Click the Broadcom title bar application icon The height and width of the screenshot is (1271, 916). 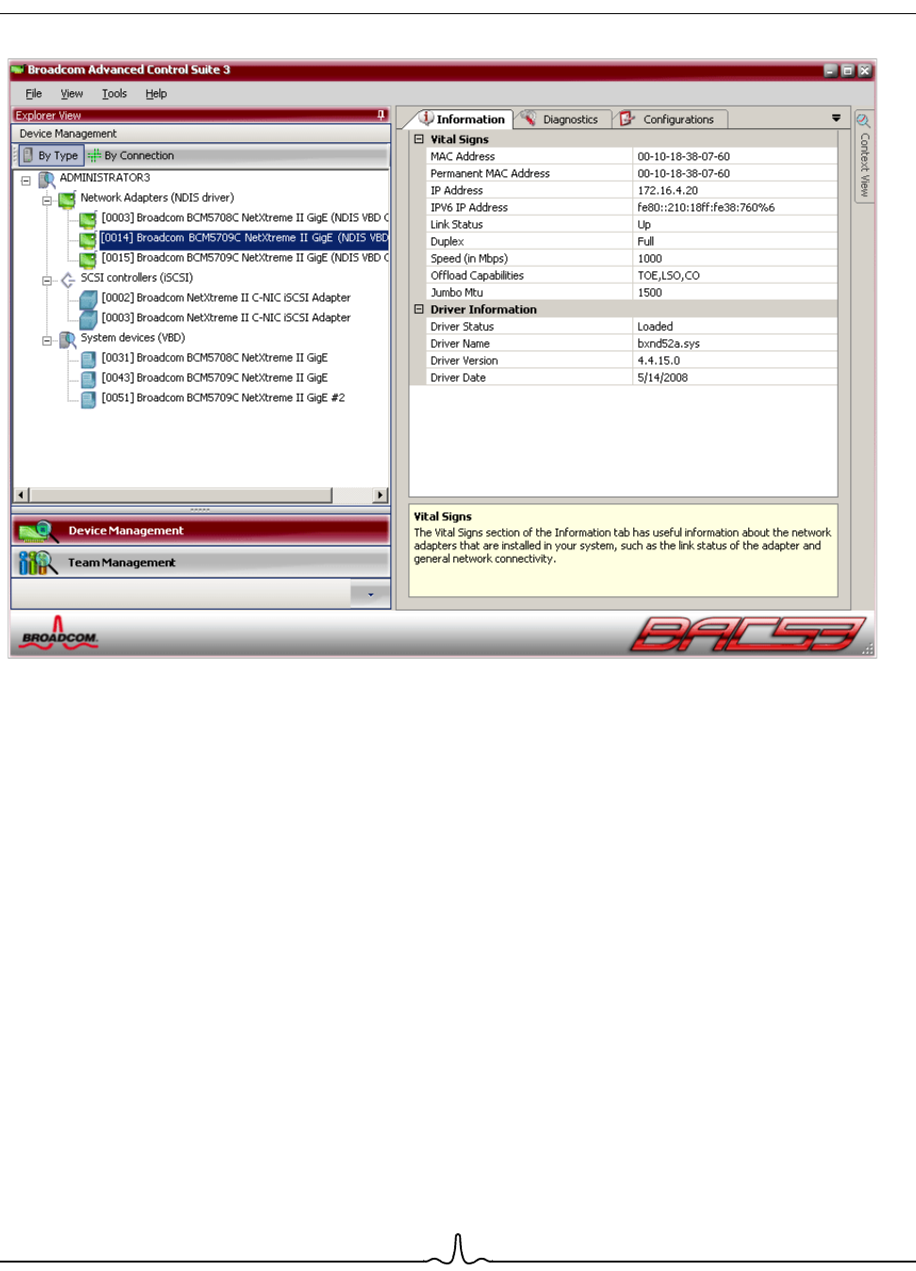tap(17, 70)
